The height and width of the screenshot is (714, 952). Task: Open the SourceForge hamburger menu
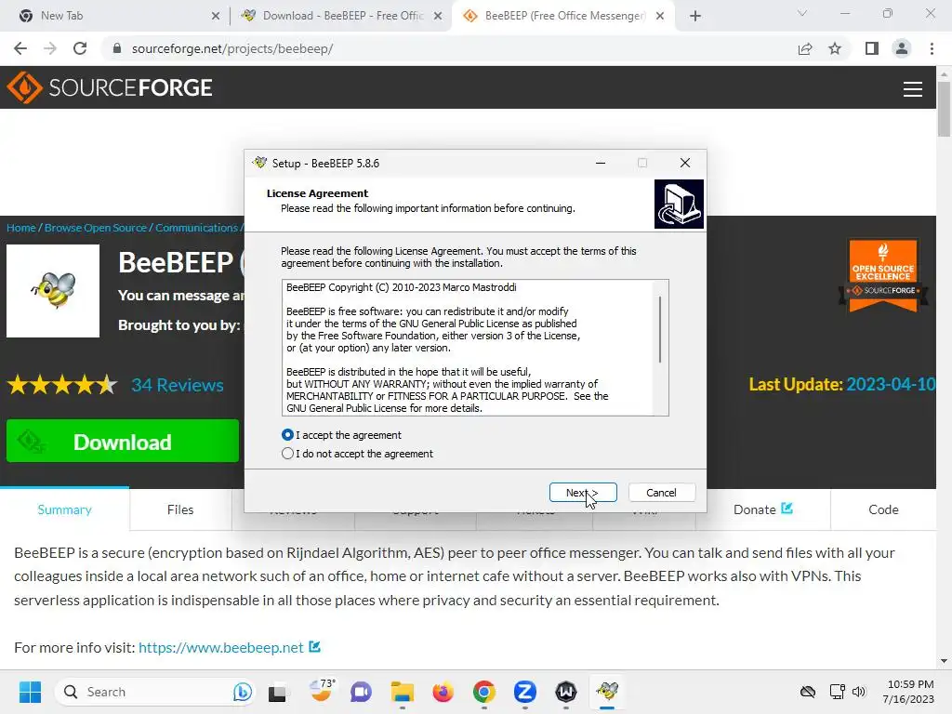pyautogui.click(x=913, y=89)
